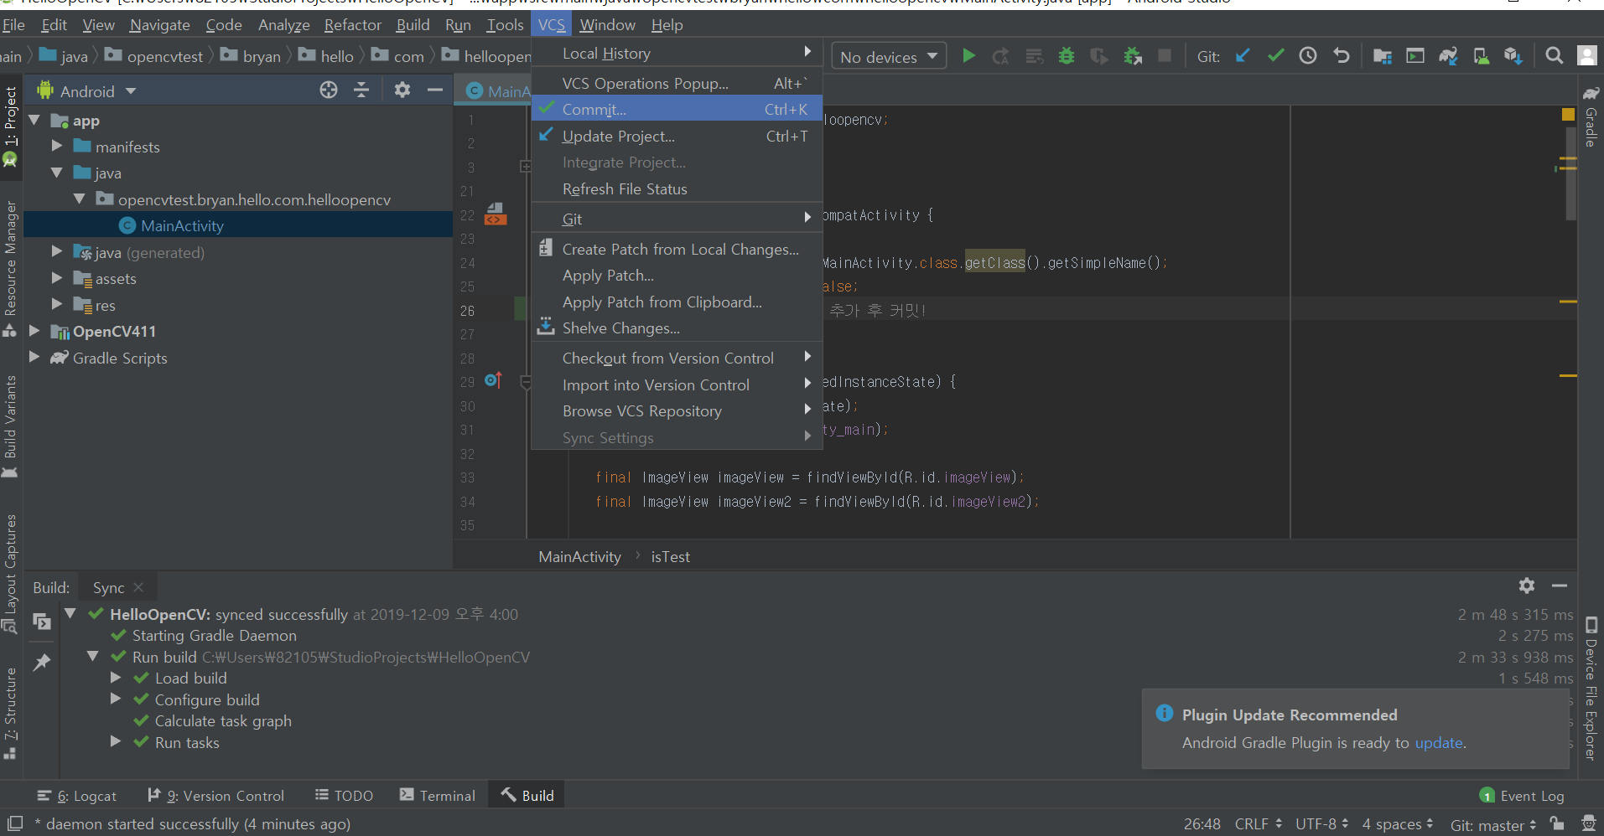Open Git history clock icon
This screenshot has width=1604, height=836.
[x=1308, y=56]
